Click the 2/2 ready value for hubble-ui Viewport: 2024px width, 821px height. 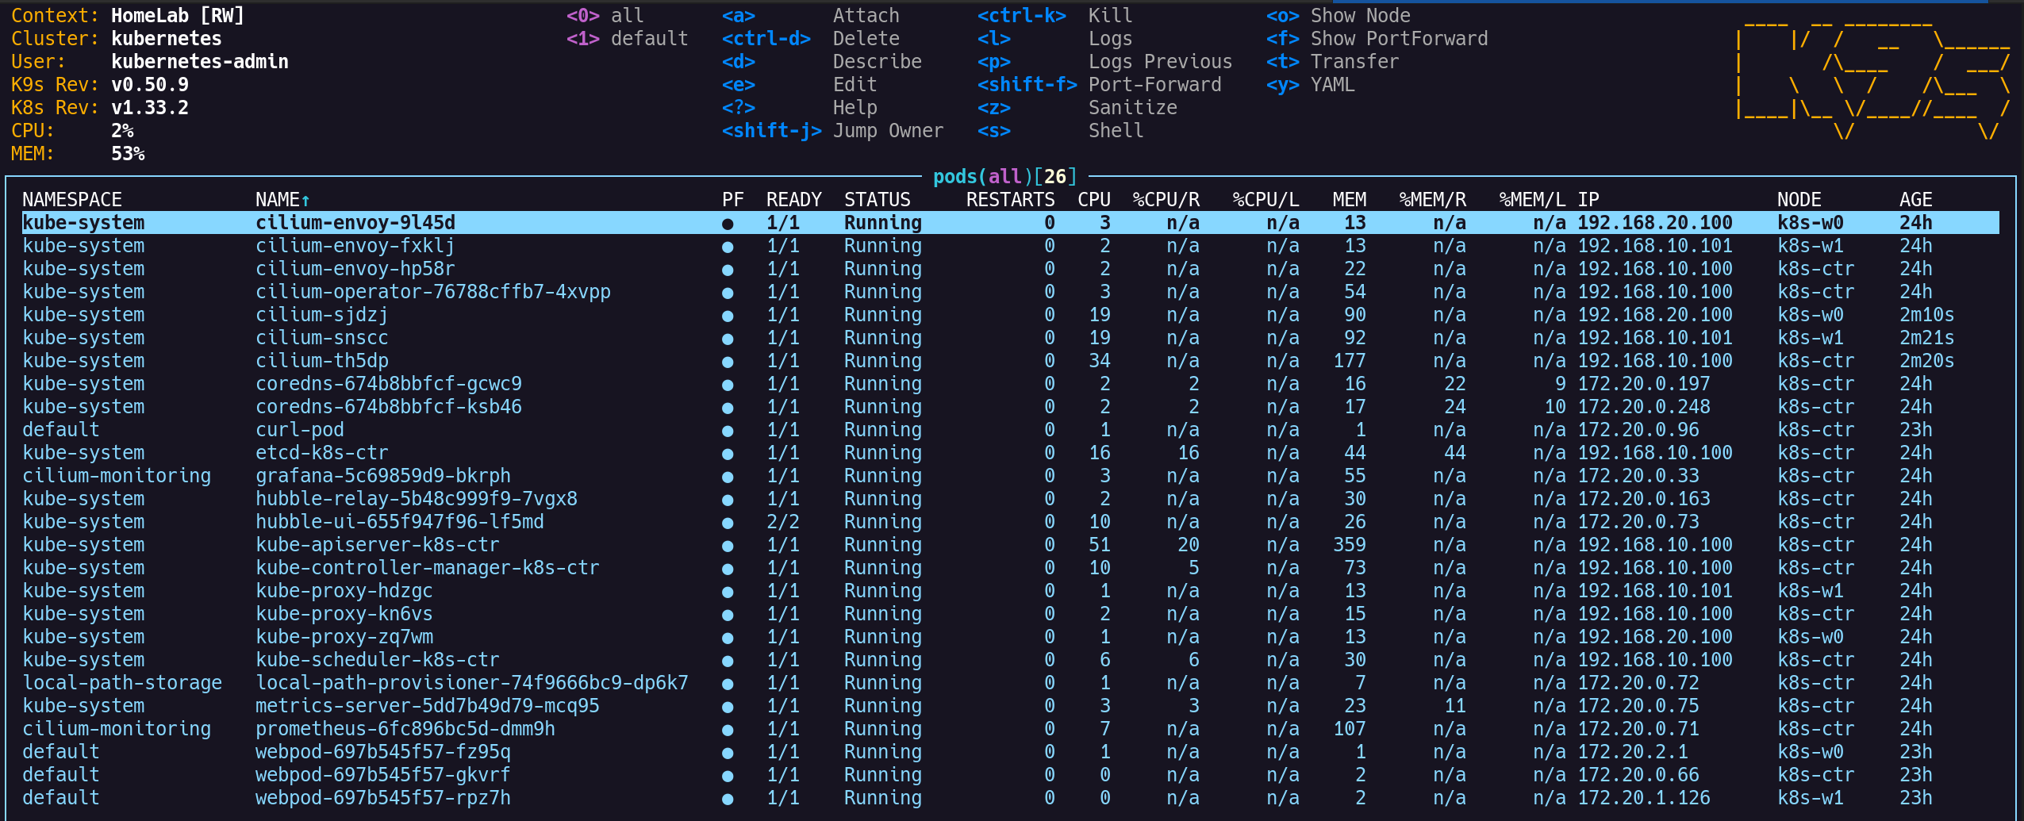[783, 522]
